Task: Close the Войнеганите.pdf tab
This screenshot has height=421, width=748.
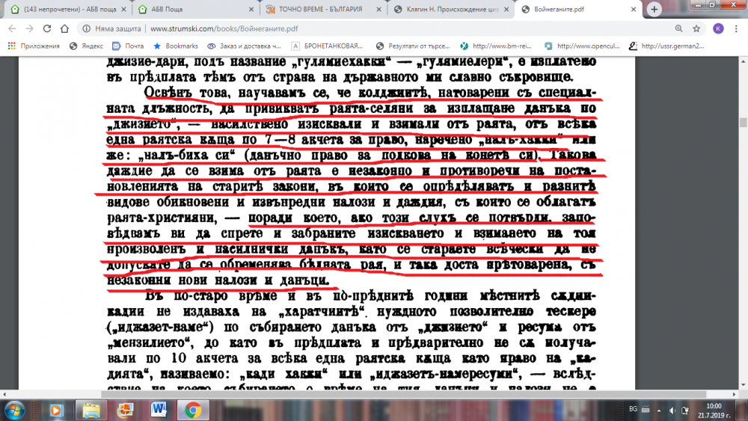Action: click(634, 10)
